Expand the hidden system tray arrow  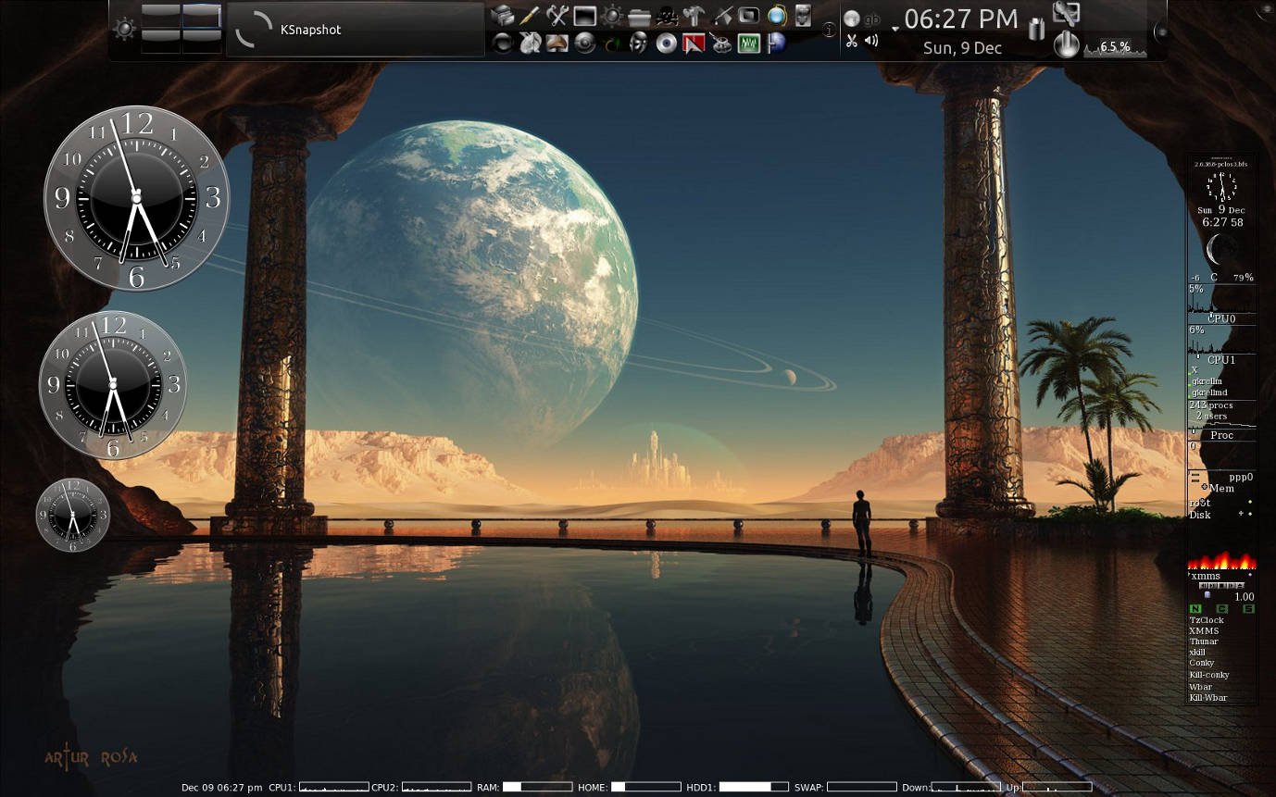(895, 30)
